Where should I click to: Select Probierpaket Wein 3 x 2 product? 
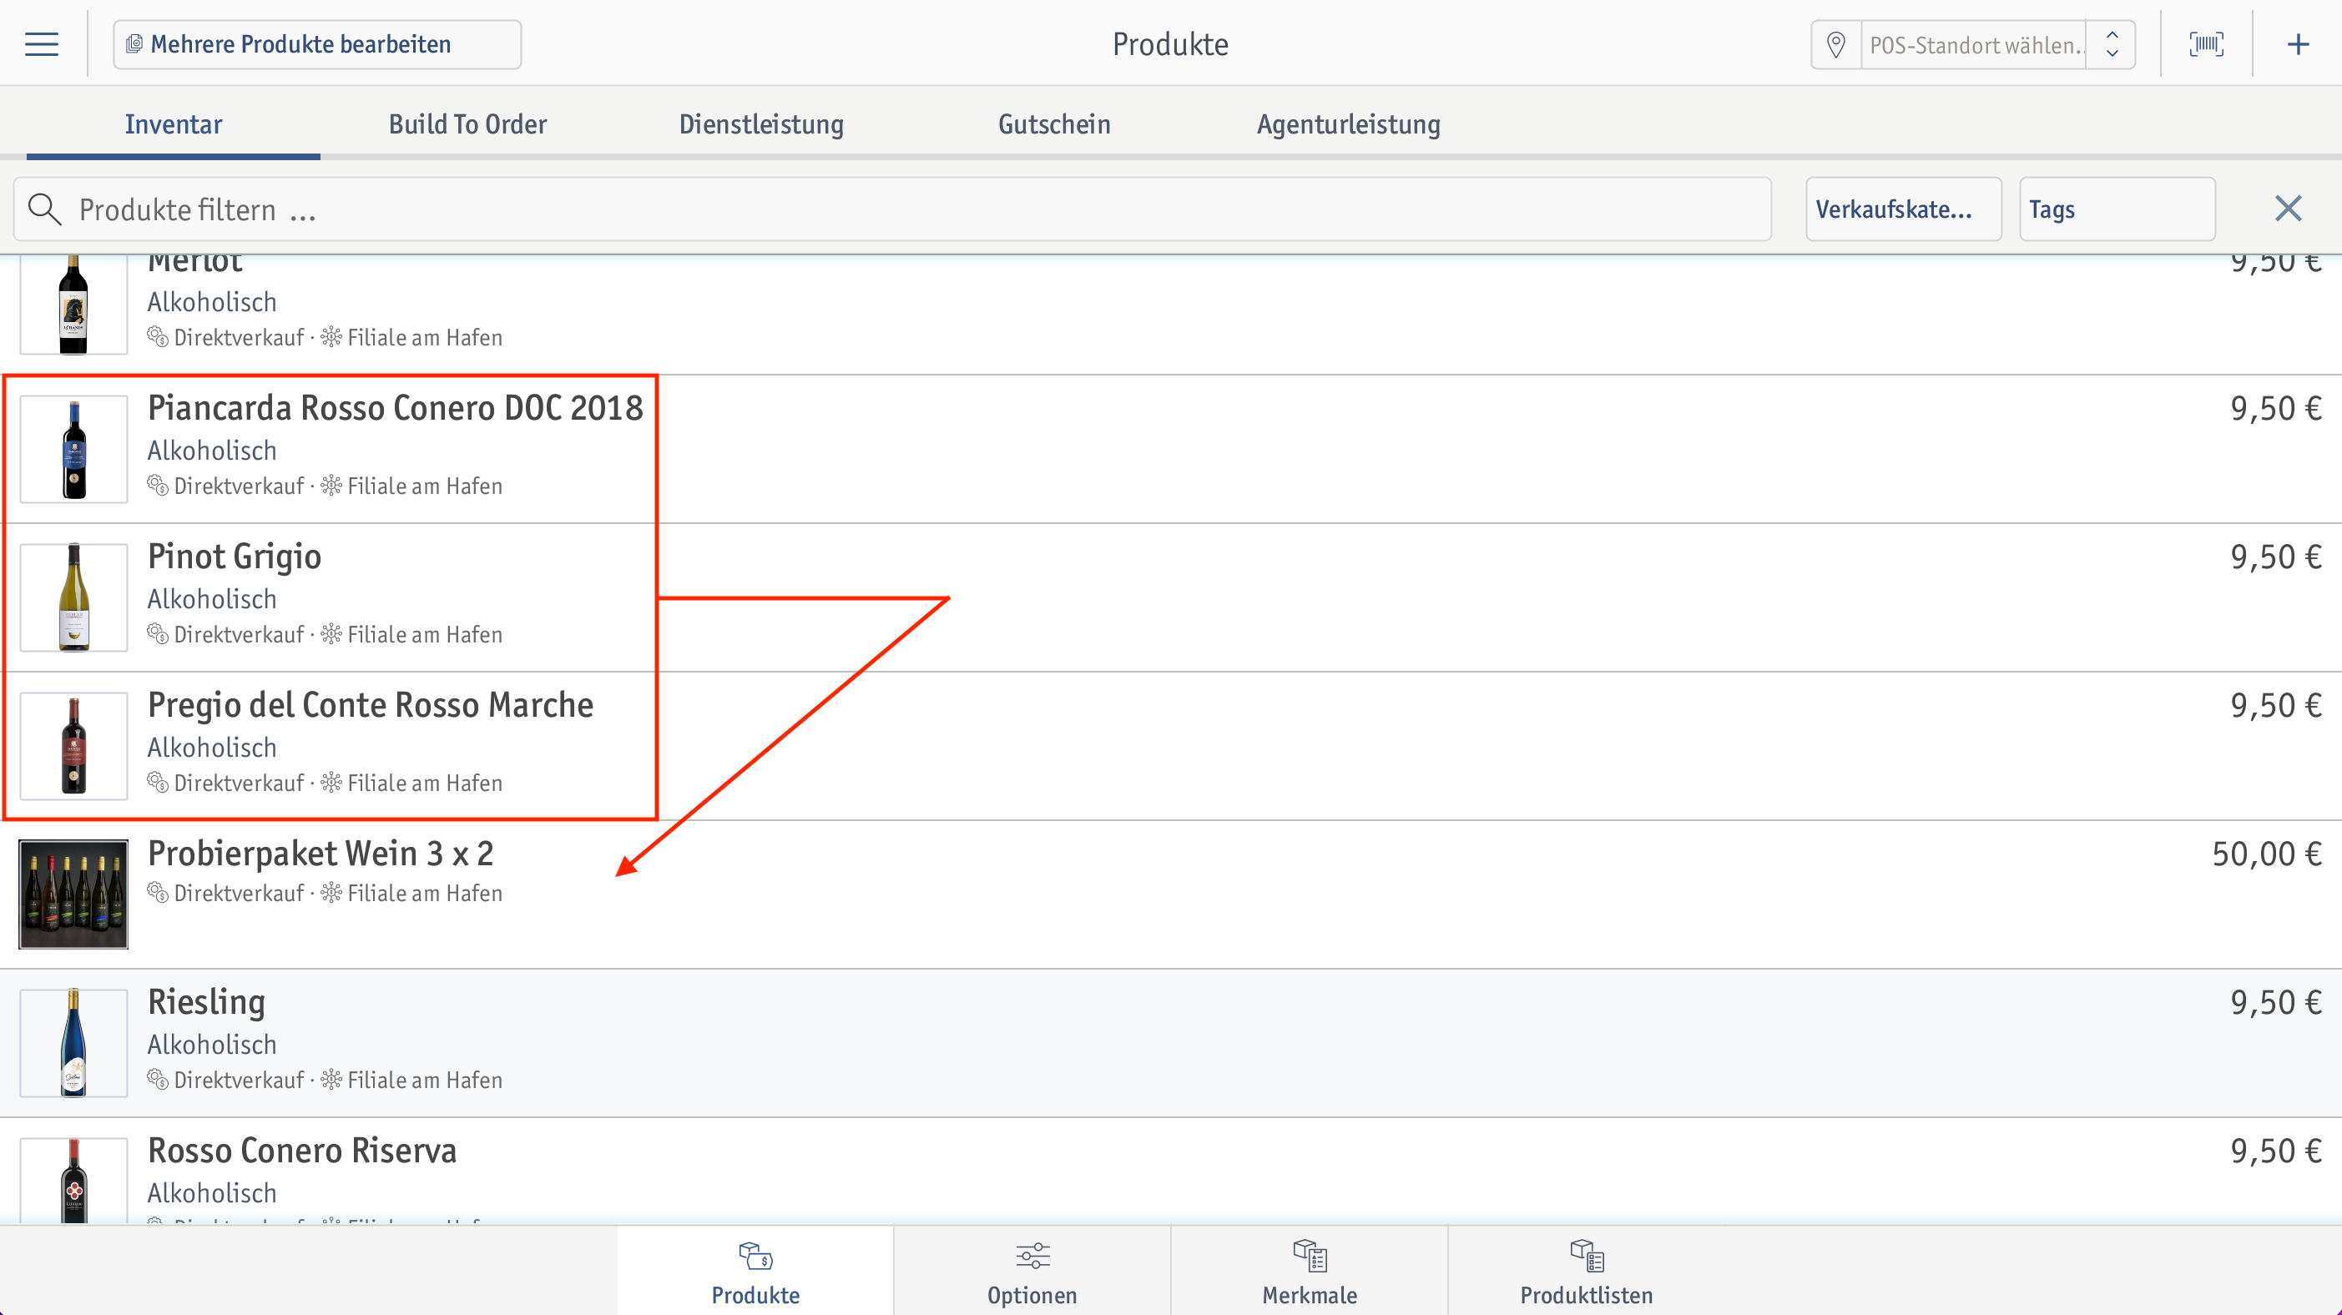[x=321, y=854]
